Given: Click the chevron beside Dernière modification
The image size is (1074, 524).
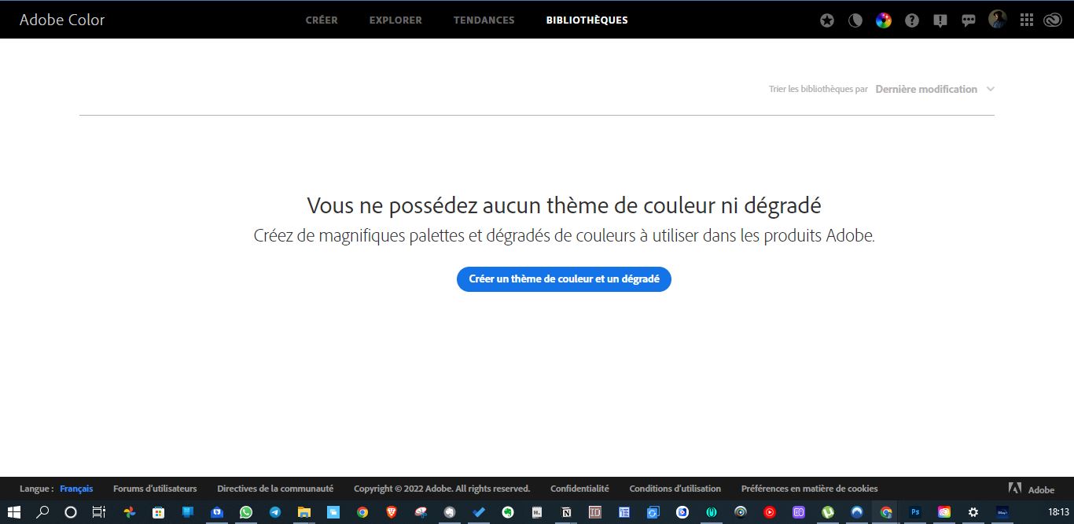Looking at the screenshot, I should pos(991,89).
